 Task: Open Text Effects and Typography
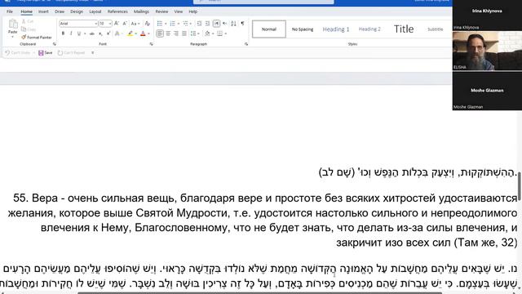click(117, 33)
